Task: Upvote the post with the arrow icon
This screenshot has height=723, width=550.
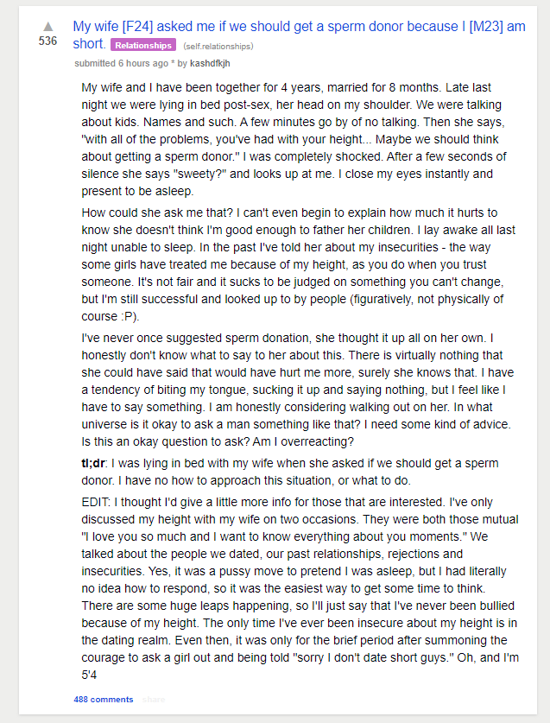Action: click(48, 27)
